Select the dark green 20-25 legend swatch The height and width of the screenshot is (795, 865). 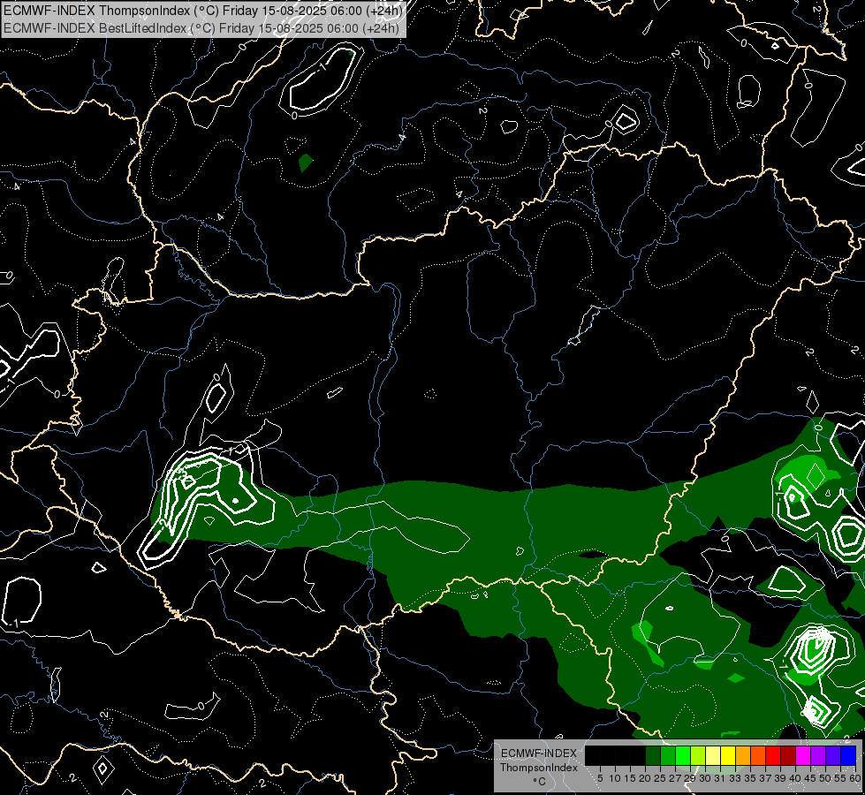(x=653, y=755)
